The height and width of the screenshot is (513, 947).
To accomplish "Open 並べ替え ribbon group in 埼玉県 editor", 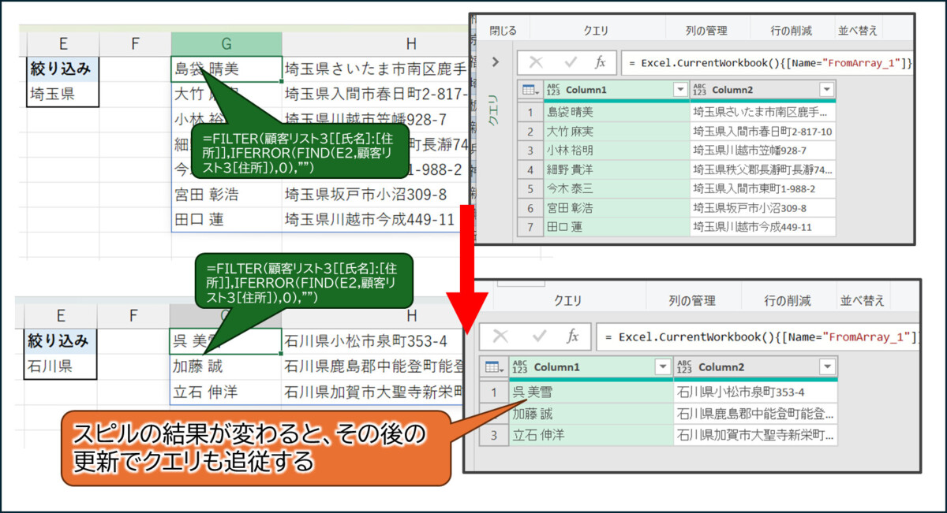I will pos(858,31).
